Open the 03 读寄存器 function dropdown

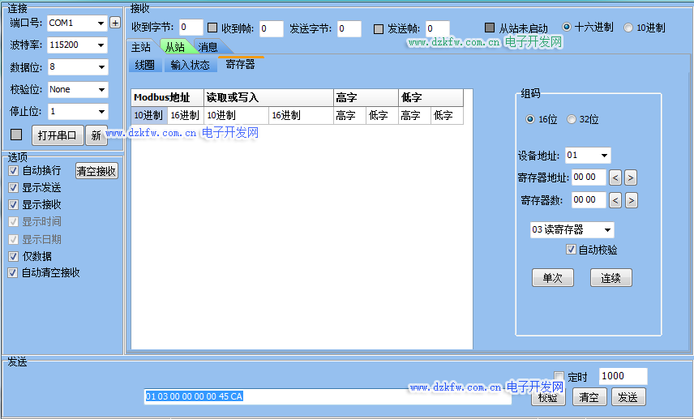pyautogui.click(x=572, y=230)
